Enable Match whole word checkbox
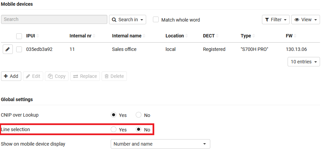The height and width of the screenshot is (152, 321). [156, 20]
